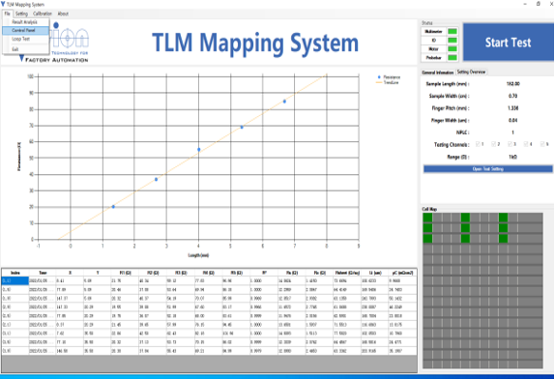Click the Finger Pitch (mm) label
This screenshot has width=555, height=380.
click(x=451, y=108)
